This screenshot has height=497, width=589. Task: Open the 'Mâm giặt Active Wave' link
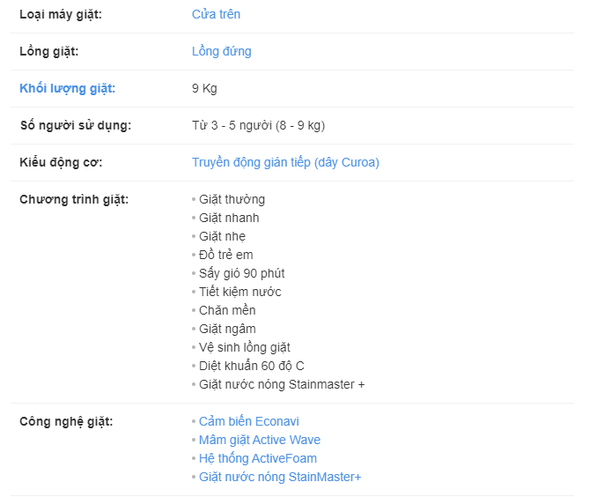(x=260, y=440)
